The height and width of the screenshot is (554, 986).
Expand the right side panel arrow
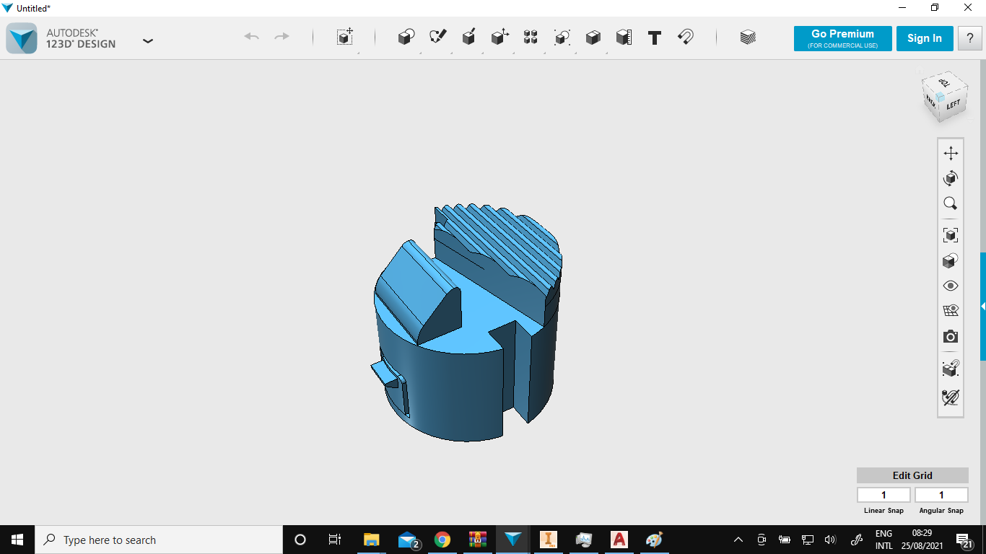(982, 307)
